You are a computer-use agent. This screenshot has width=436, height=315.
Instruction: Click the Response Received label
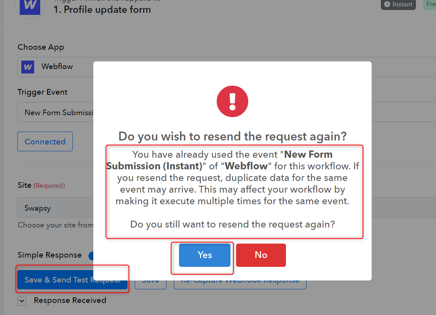coord(70,300)
